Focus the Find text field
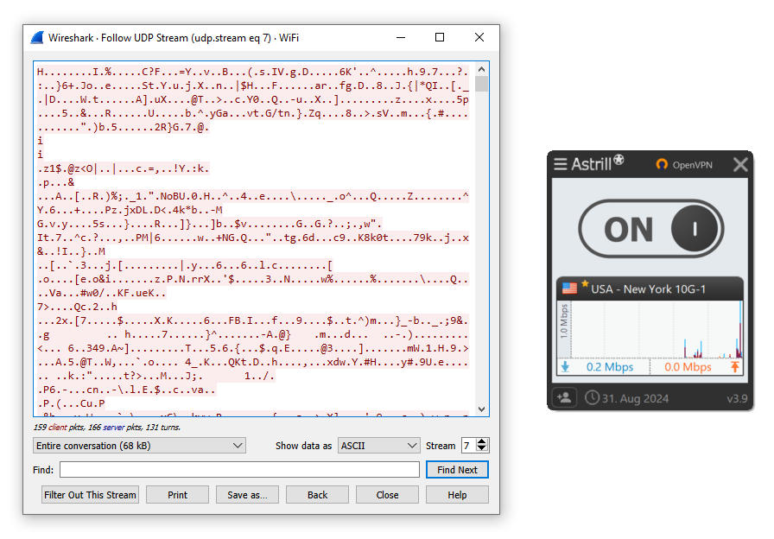 pyautogui.click(x=239, y=469)
